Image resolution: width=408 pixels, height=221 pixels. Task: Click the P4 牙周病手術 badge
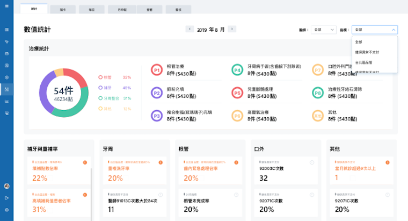click(237, 70)
